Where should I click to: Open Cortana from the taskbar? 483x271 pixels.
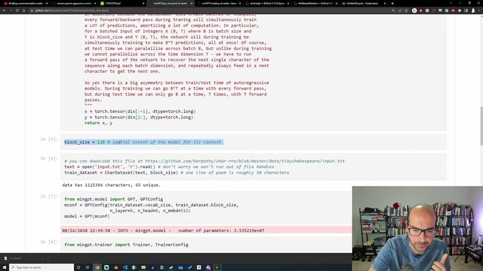point(78,267)
